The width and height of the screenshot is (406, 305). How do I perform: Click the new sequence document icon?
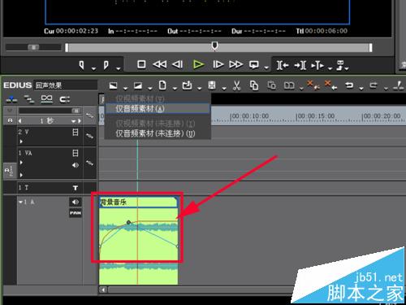click(x=162, y=85)
